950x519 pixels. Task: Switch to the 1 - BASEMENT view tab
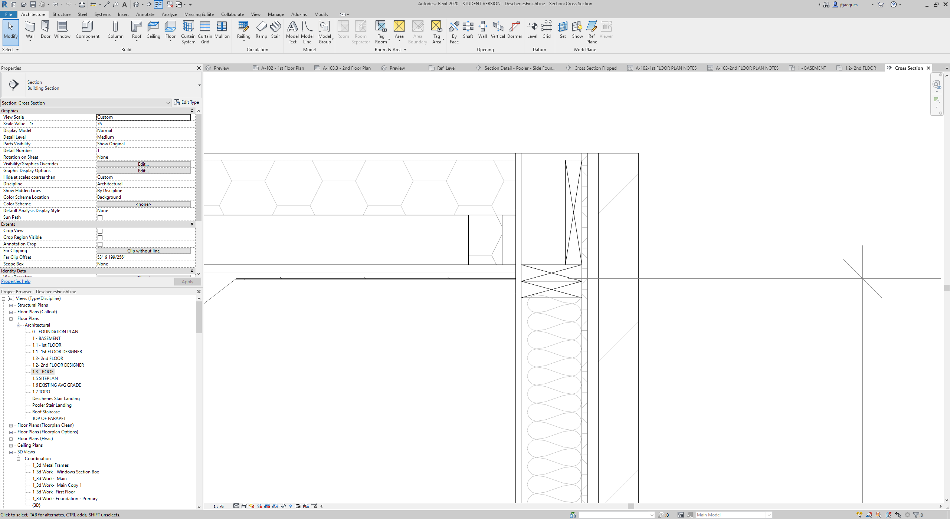[x=808, y=68]
